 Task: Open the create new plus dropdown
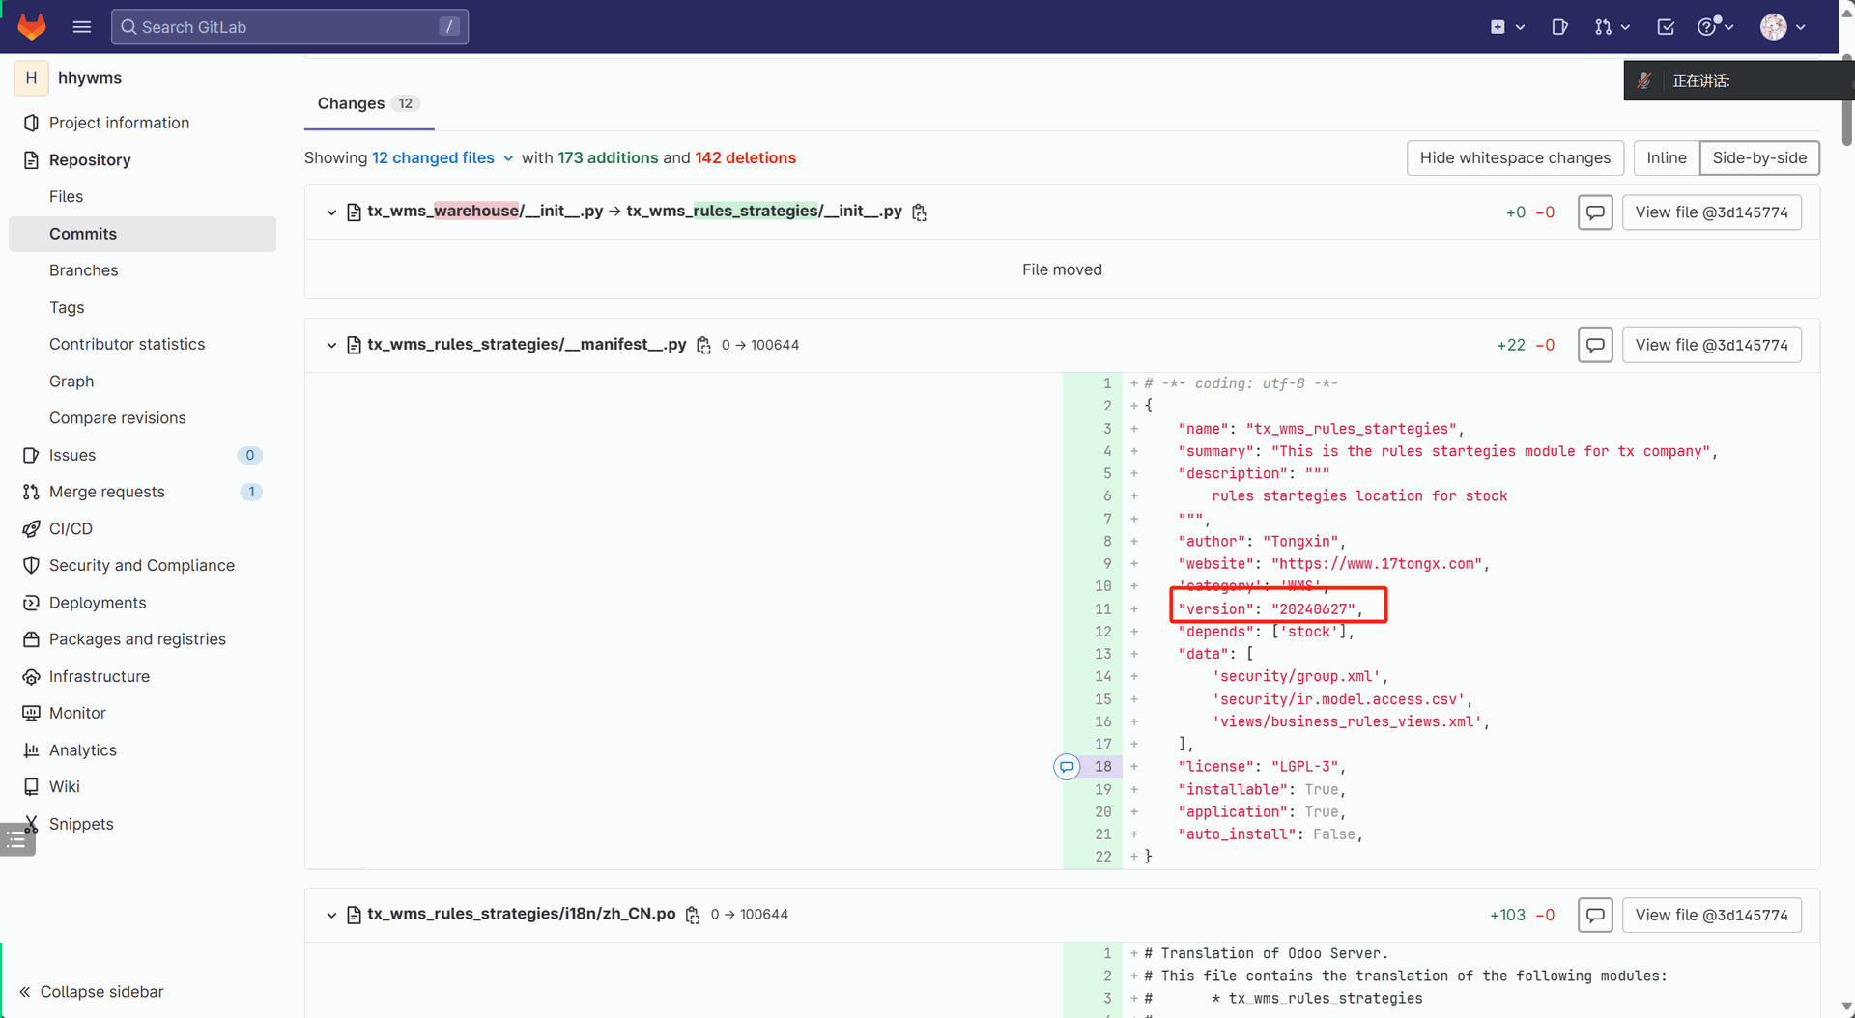point(1507,27)
